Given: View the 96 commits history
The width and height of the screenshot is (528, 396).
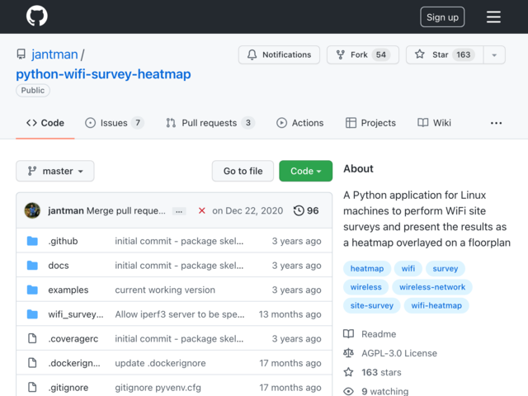Looking at the screenshot, I should (306, 211).
